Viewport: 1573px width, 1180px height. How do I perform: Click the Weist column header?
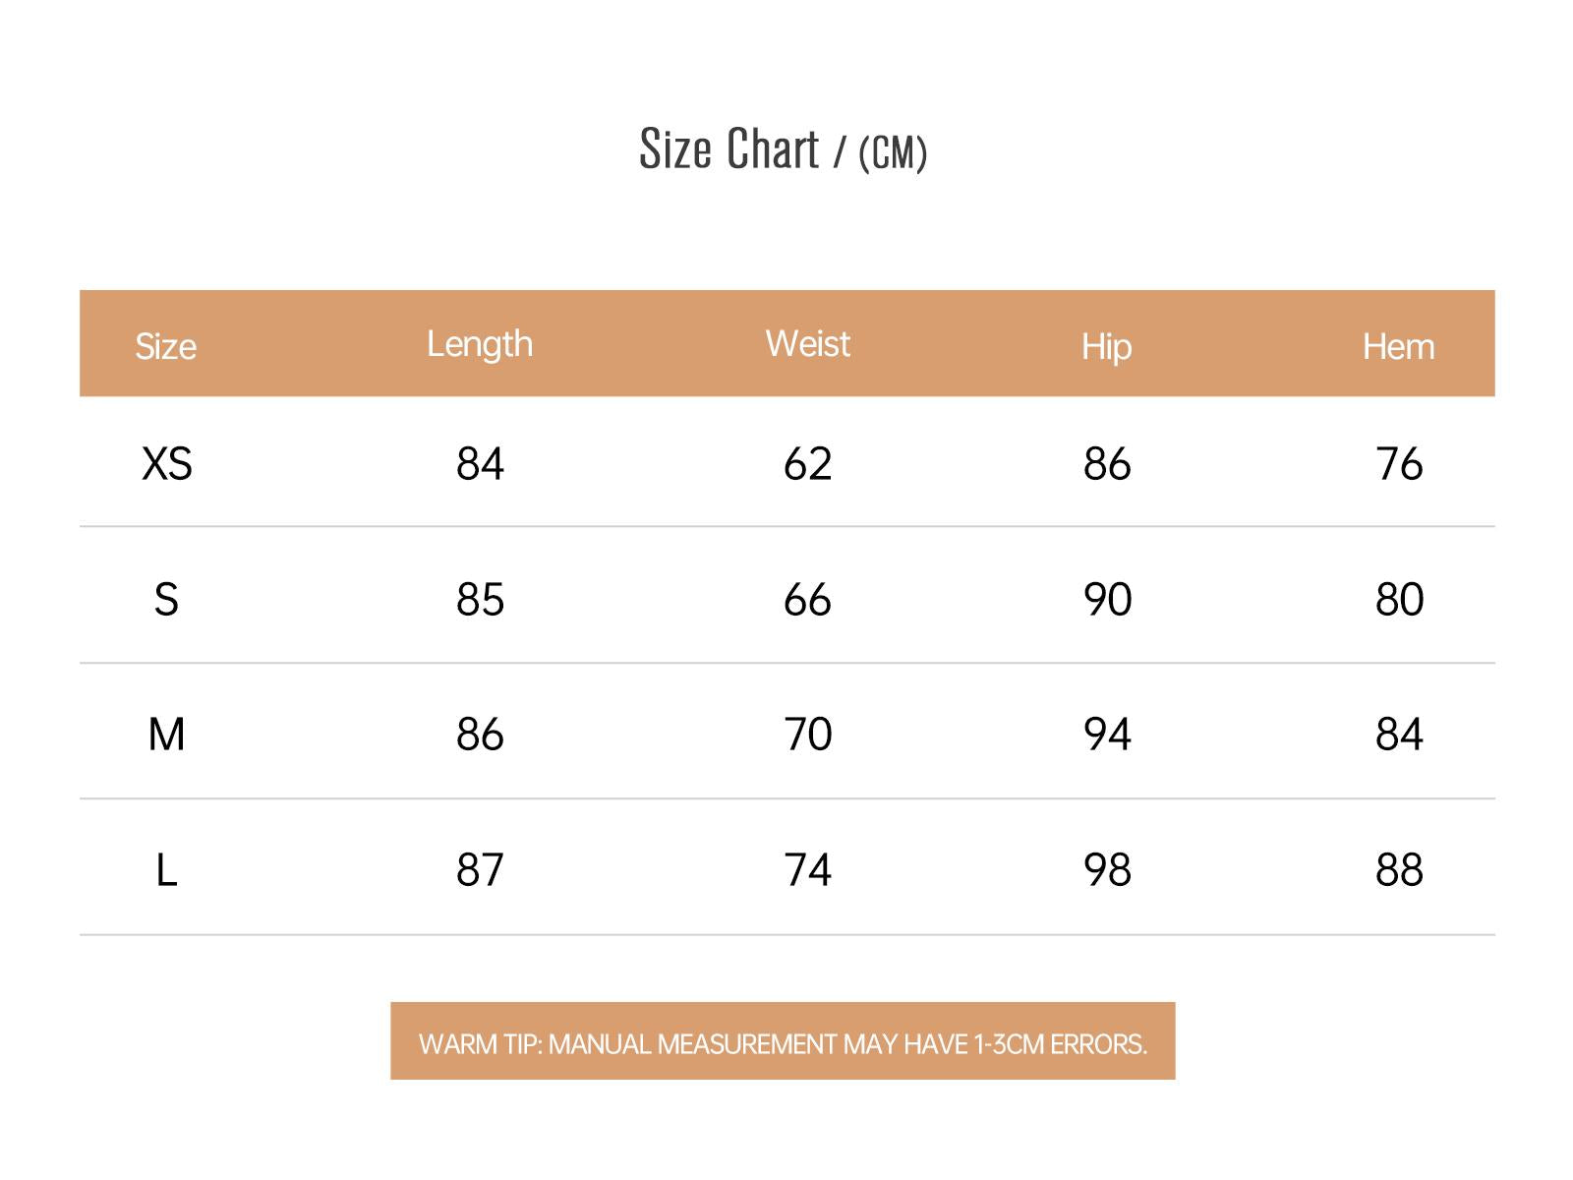click(x=807, y=344)
